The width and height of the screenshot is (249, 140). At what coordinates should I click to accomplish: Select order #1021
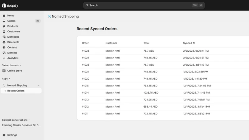(x=85, y=72)
